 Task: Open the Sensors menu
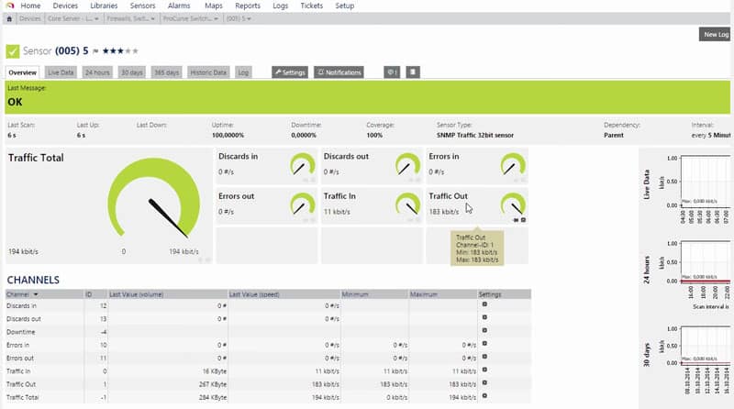(x=142, y=6)
